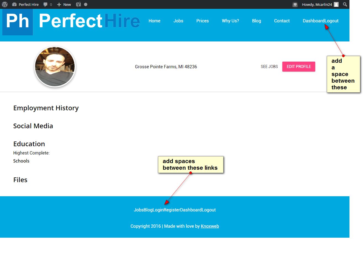Open the Dashboard link in the footer
The height and width of the screenshot is (267, 363).
pyautogui.click(x=191, y=210)
